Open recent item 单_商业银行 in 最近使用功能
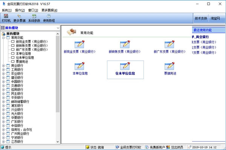The width and height of the screenshot is (226, 150). [200, 37]
